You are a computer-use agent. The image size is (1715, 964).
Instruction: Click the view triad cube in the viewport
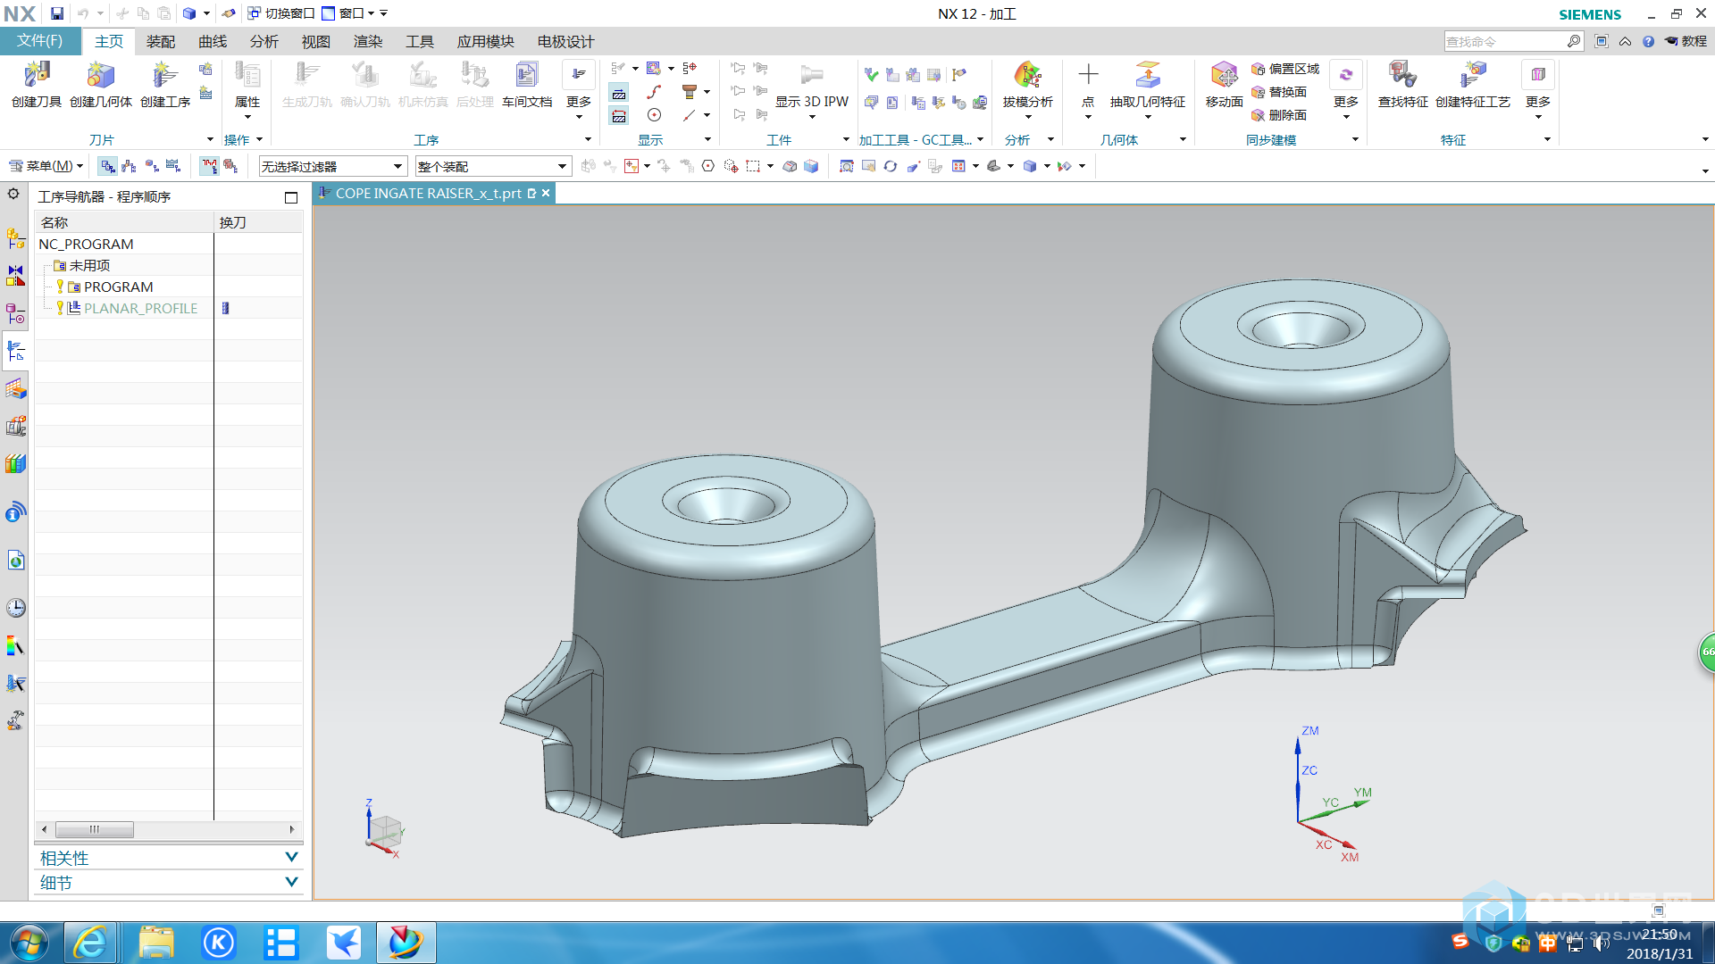(x=386, y=832)
